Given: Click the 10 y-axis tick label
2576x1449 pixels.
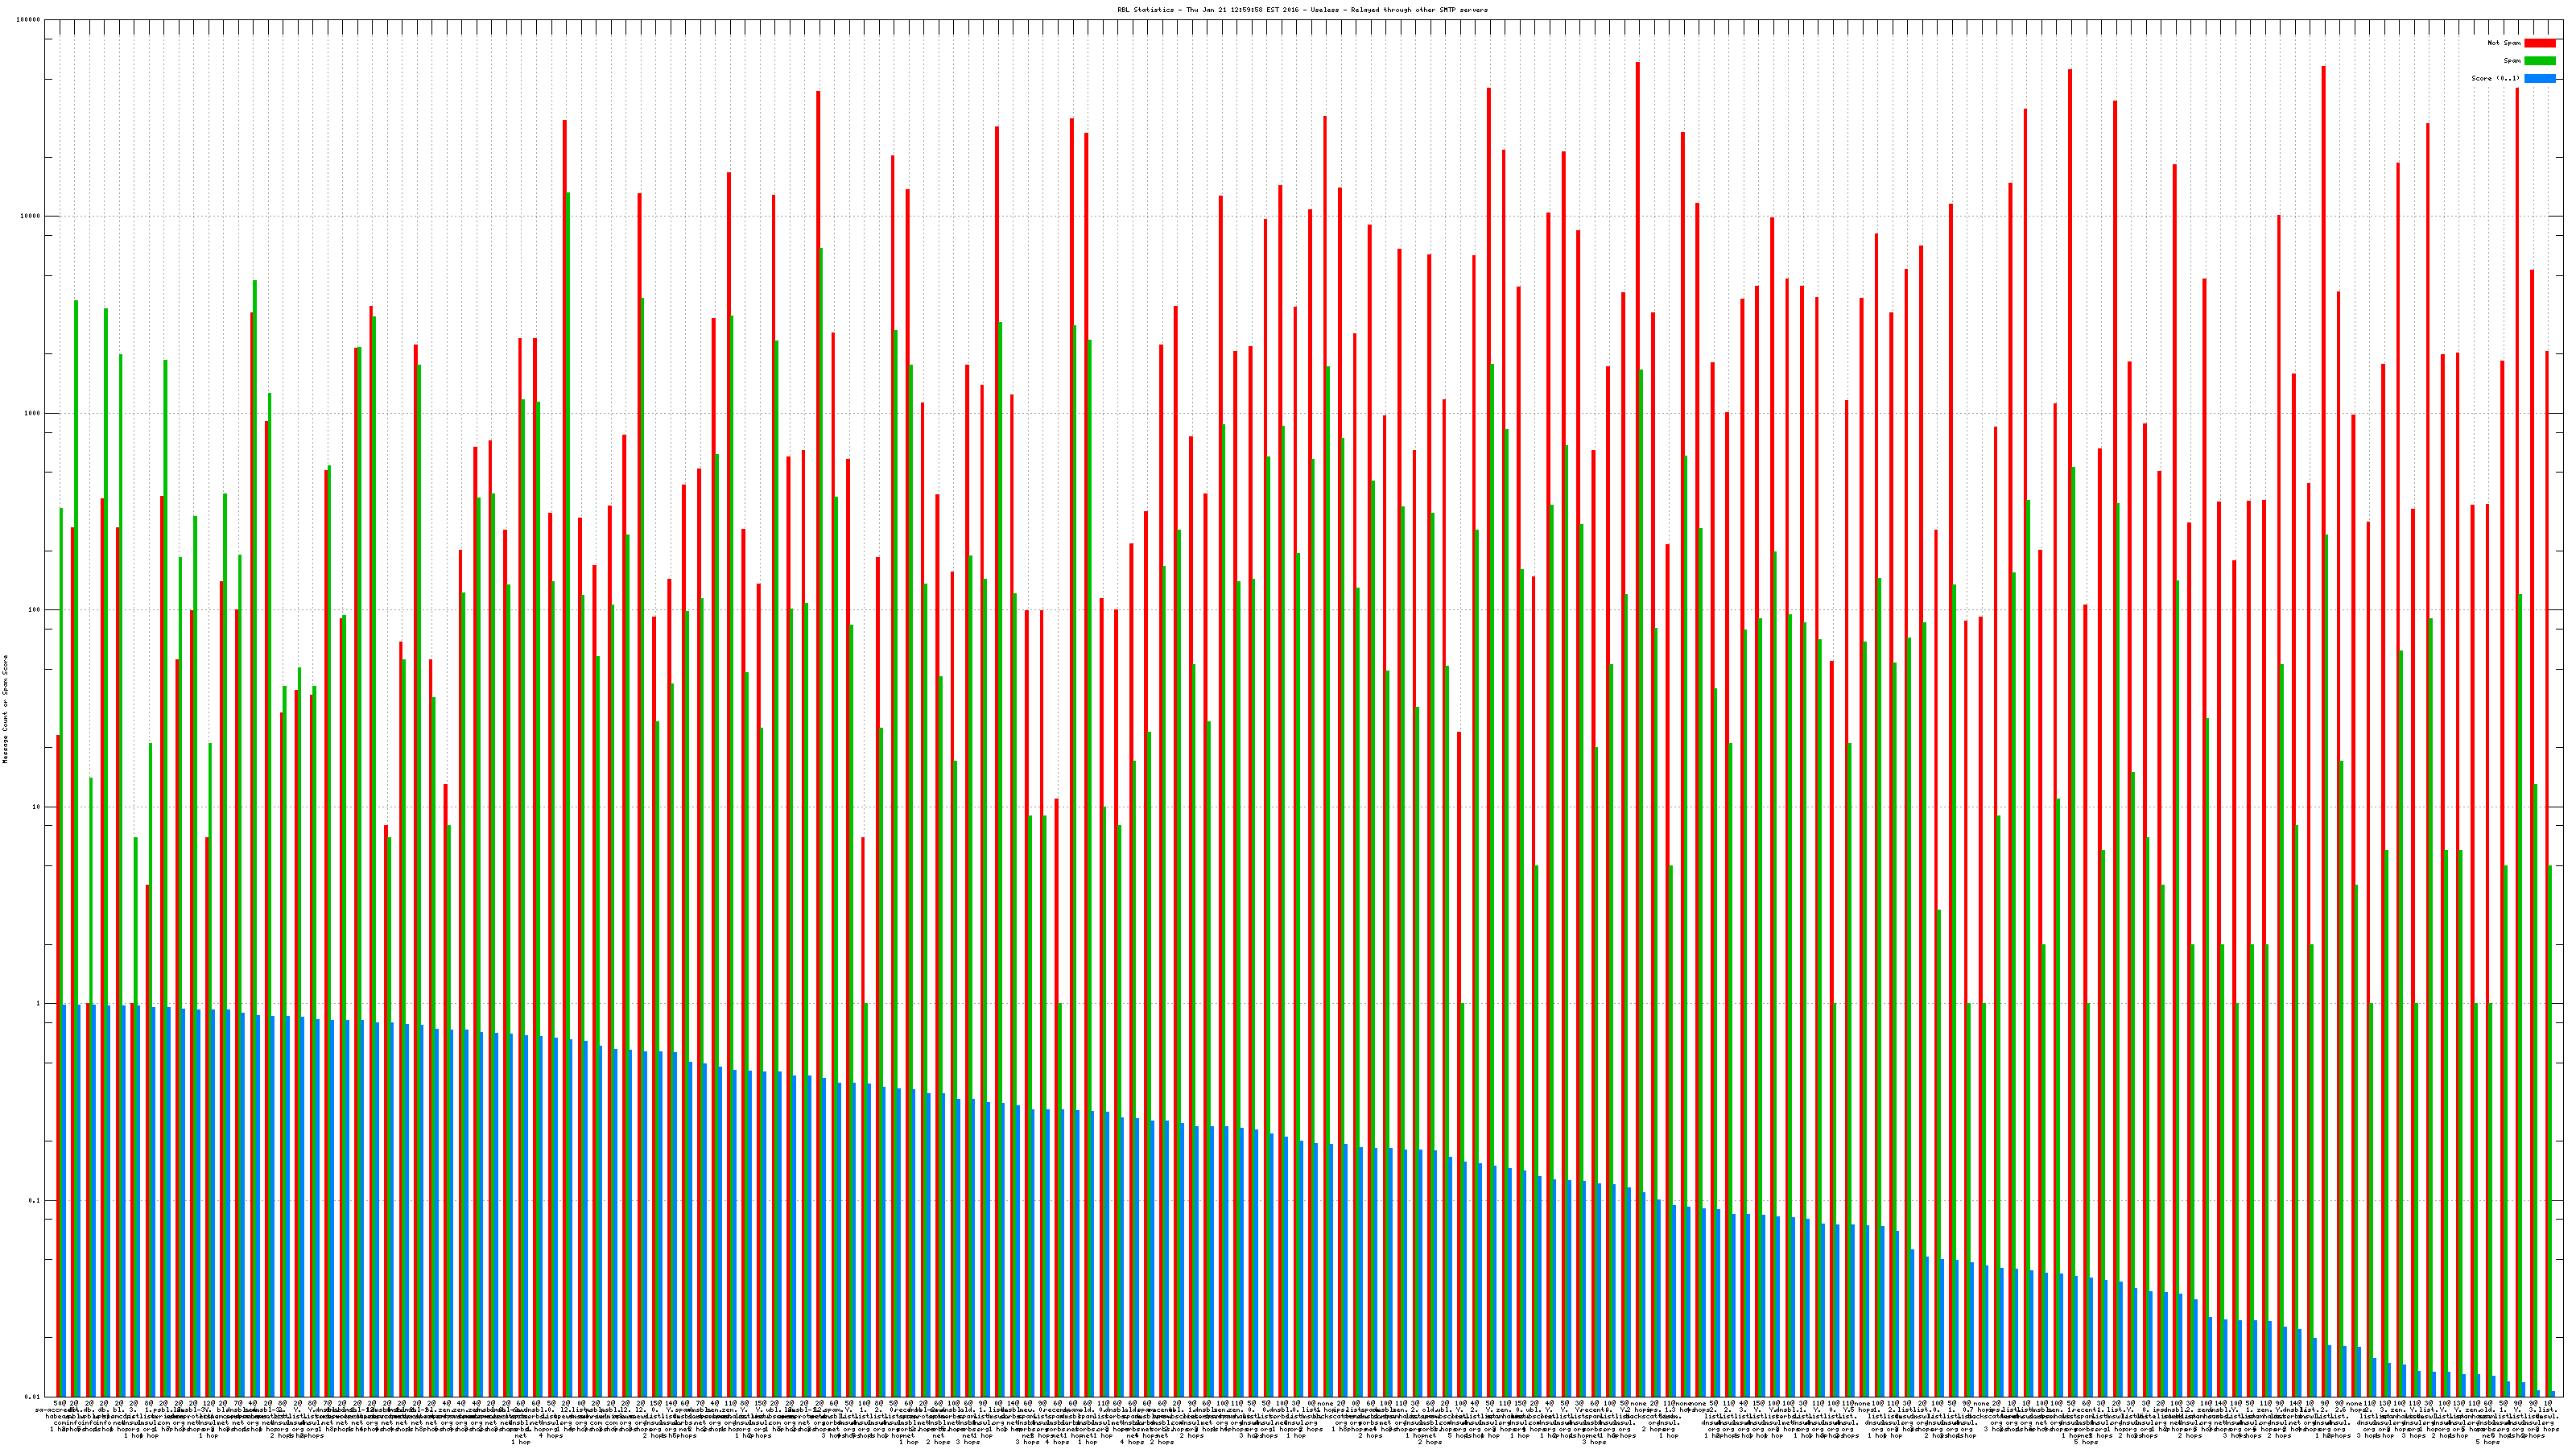Looking at the screenshot, I should tap(36, 807).
